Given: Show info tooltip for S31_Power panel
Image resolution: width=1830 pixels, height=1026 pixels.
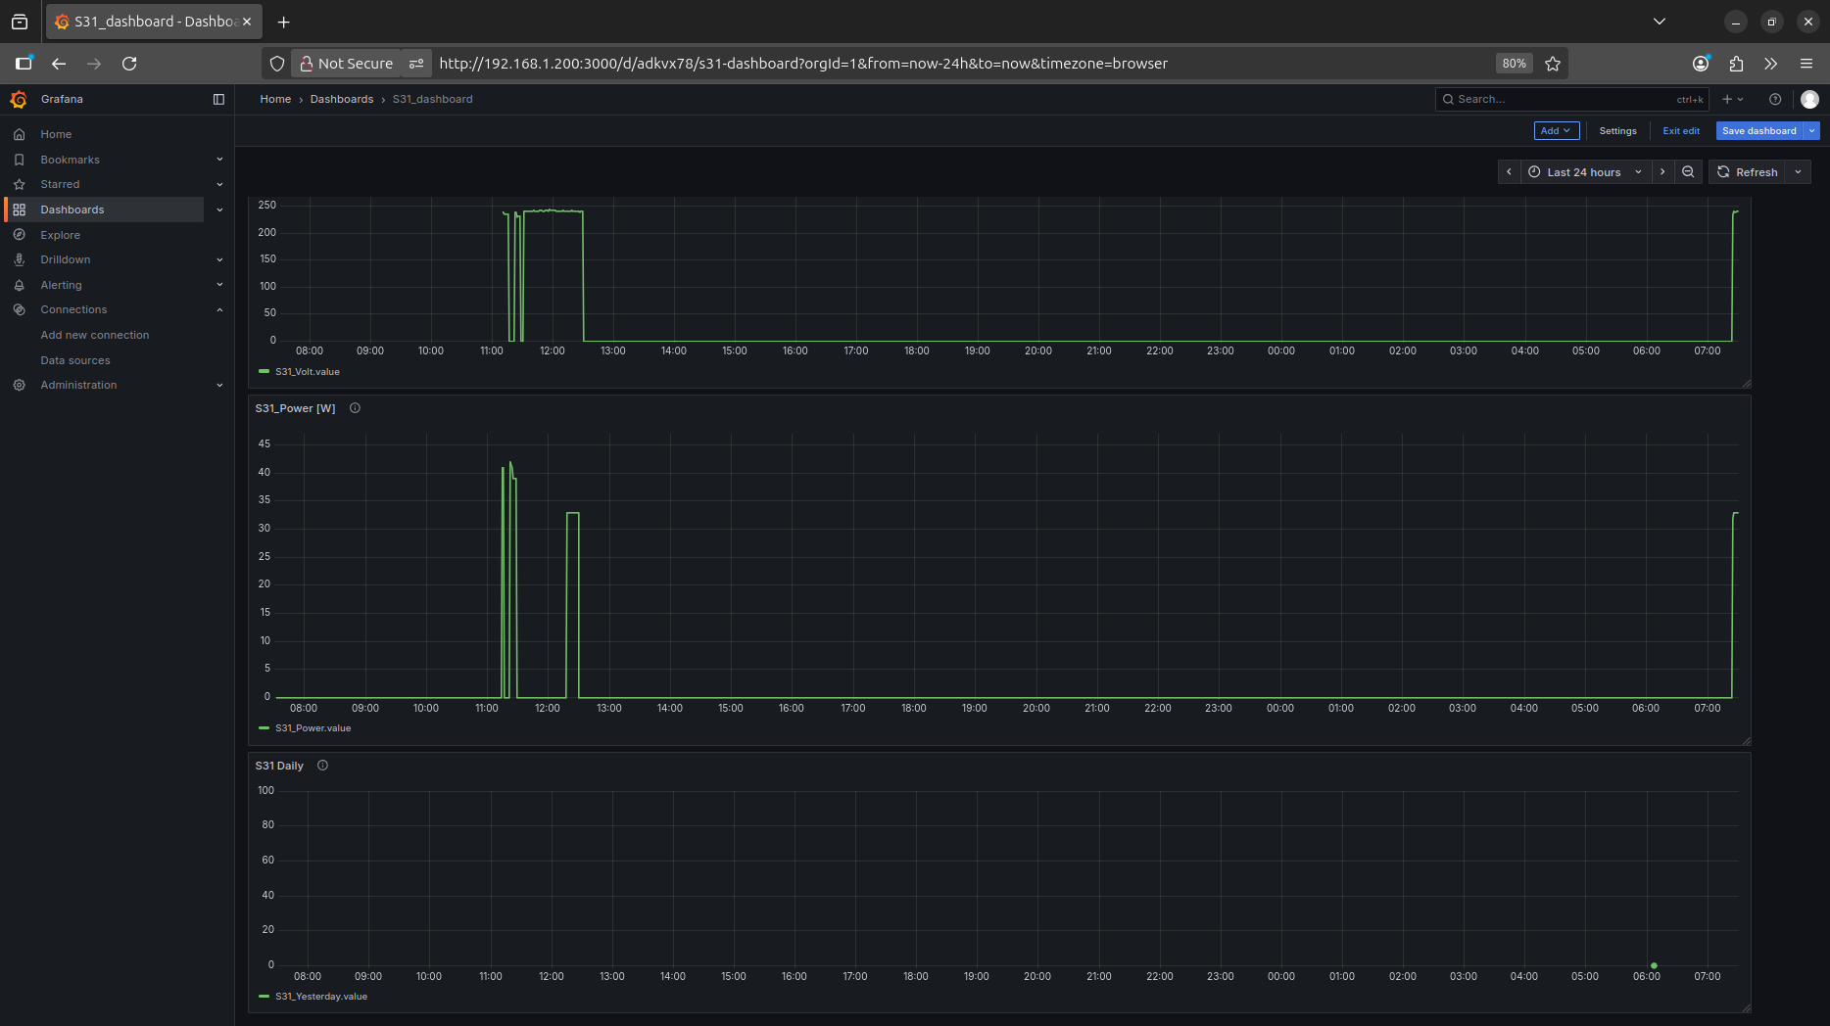Looking at the screenshot, I should click(x=356, y=408).
